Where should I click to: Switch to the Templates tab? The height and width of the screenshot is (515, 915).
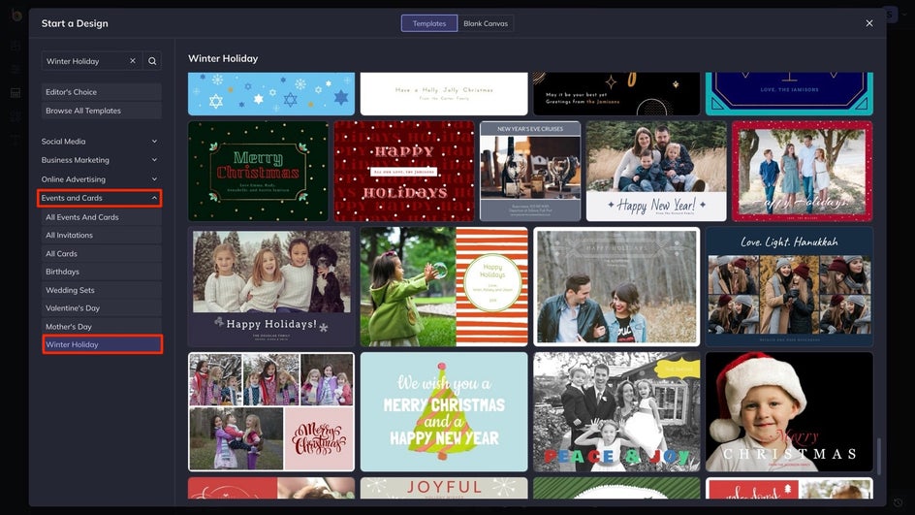pos(428,23)
